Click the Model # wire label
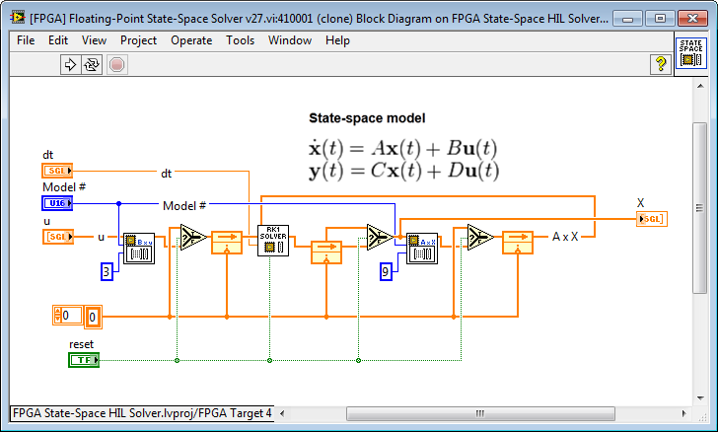The image size is (718, 432). (184, 206)
